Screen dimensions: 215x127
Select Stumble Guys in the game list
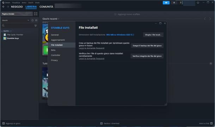tap(13, 38)
